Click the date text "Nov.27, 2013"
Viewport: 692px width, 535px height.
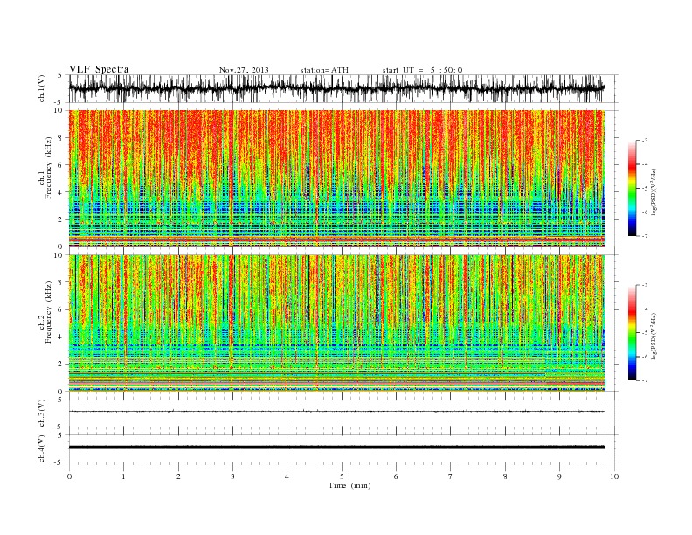(244, 70)
